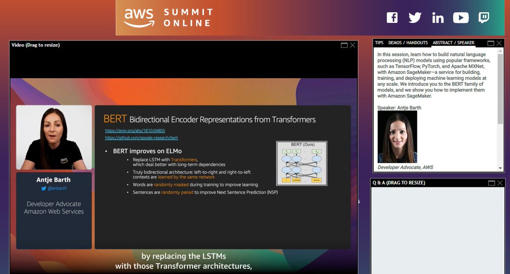Screen dimensions: 510x274
Task: Click the @anbarth Twitter handle
Action: coord(57,188)
